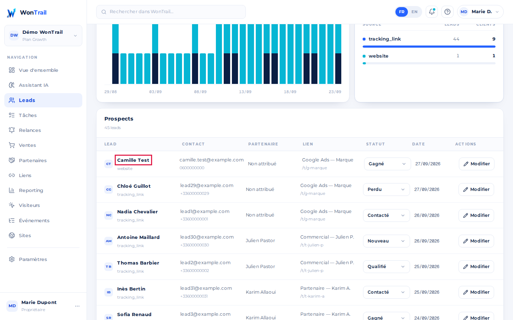Click the Reporting chart icon
This screenshot has width=513, height=320.
point(12,190)
